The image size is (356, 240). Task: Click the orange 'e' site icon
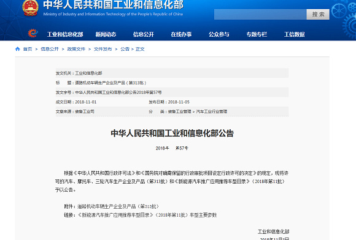pyautogui.click(x=33, y=34)
